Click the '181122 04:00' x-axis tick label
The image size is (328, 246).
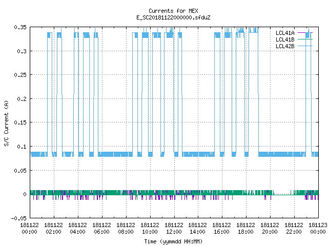pos(77,229)
